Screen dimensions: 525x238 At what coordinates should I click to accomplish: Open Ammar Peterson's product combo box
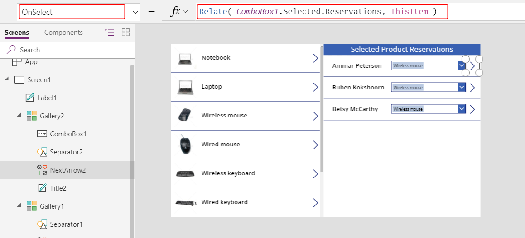click(462, 65)
